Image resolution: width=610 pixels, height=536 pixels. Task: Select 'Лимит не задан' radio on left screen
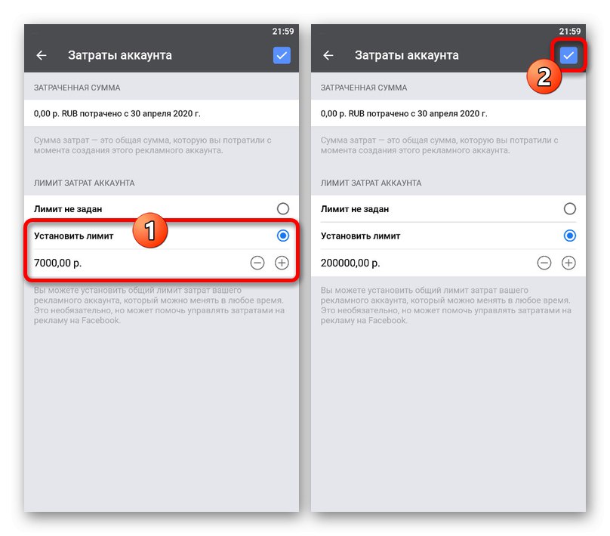click(x=283, y=209)
